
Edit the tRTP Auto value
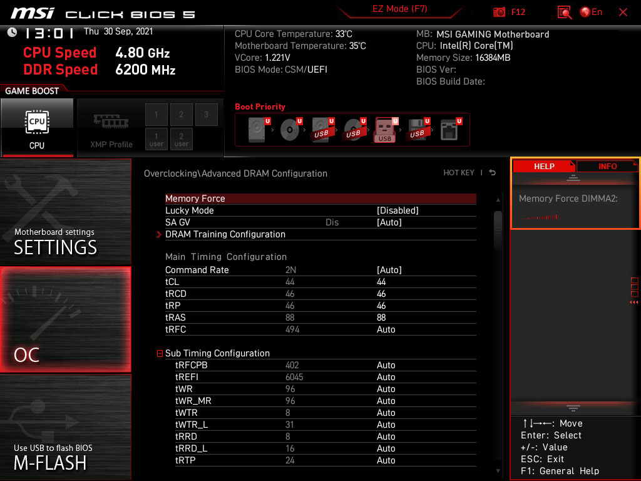pos(386,460)
